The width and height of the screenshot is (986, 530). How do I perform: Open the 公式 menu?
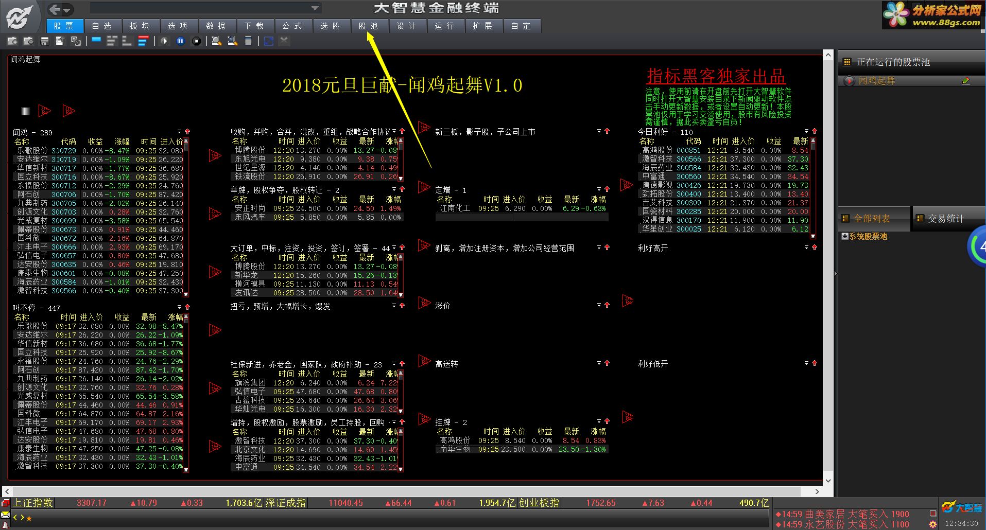293,26
